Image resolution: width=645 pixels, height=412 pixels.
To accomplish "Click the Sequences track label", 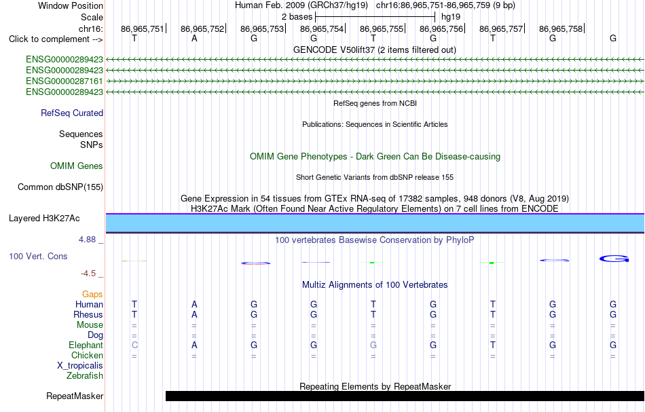I will coord(81,134).
